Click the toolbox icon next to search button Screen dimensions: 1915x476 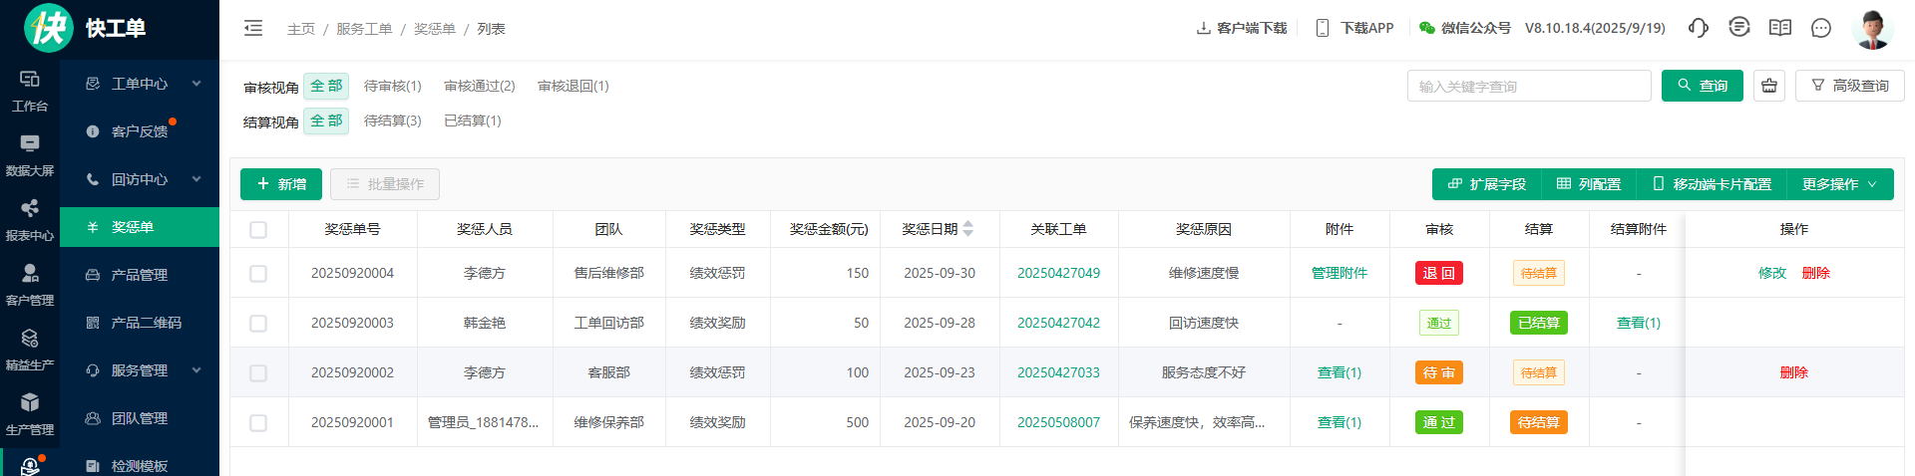click(1769, 86)
